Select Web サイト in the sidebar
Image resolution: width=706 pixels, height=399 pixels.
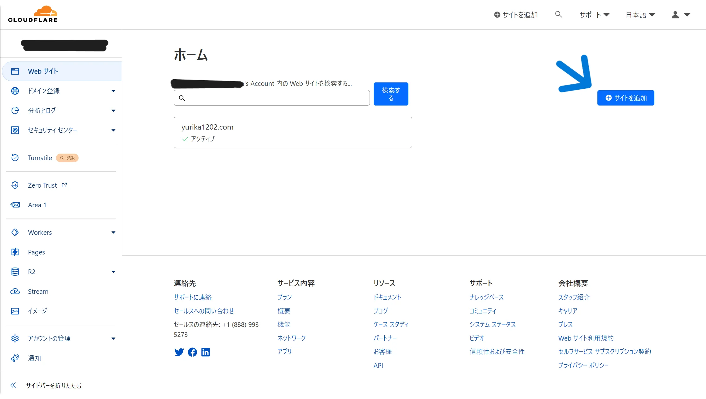pyautogui.click(x=43, y=71)
